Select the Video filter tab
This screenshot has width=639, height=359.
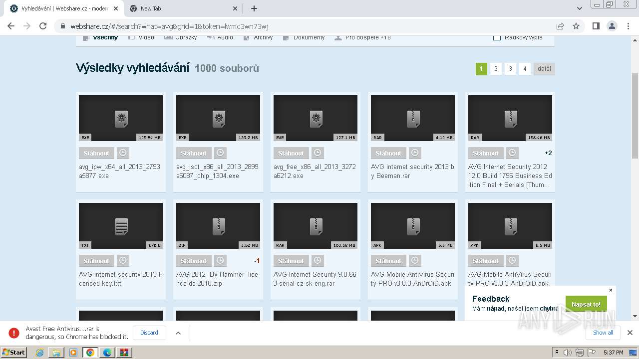[x=141, y=37]
